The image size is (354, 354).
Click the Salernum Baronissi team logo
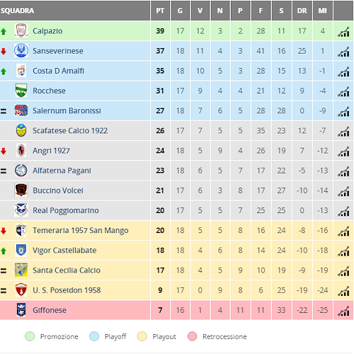[x=21, y=110]
